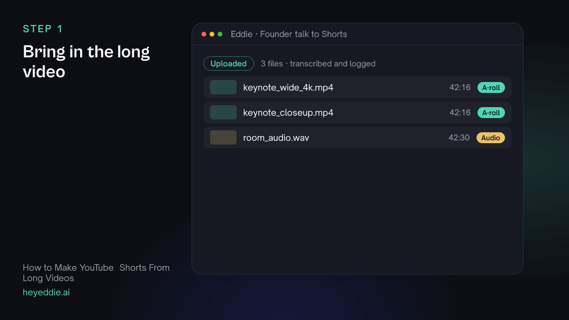
Task: Select the keynote_wide_4k.mp4 thumbnail
Action: point(223,87)
